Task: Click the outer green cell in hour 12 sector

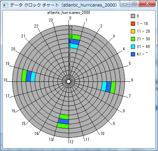Action: click(63, 126)
